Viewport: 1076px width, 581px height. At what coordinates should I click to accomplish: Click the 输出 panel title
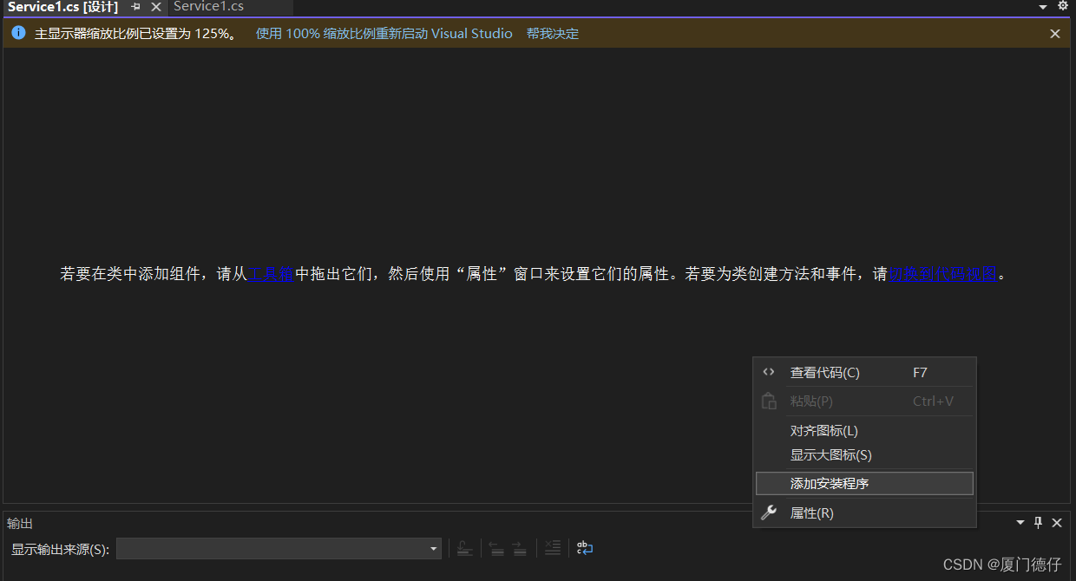tap(20, 524)
